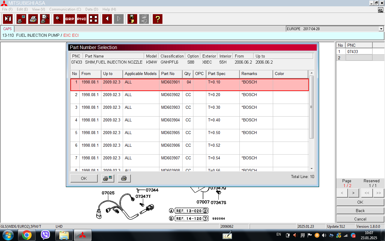Screen dimensions: 385x241
Task: Click the Back button in right panel
Action: point(360,211)
